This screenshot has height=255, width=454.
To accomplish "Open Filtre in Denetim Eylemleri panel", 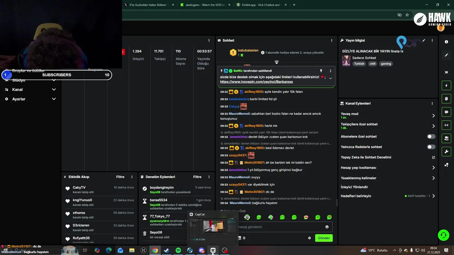I will coord(197,177).
